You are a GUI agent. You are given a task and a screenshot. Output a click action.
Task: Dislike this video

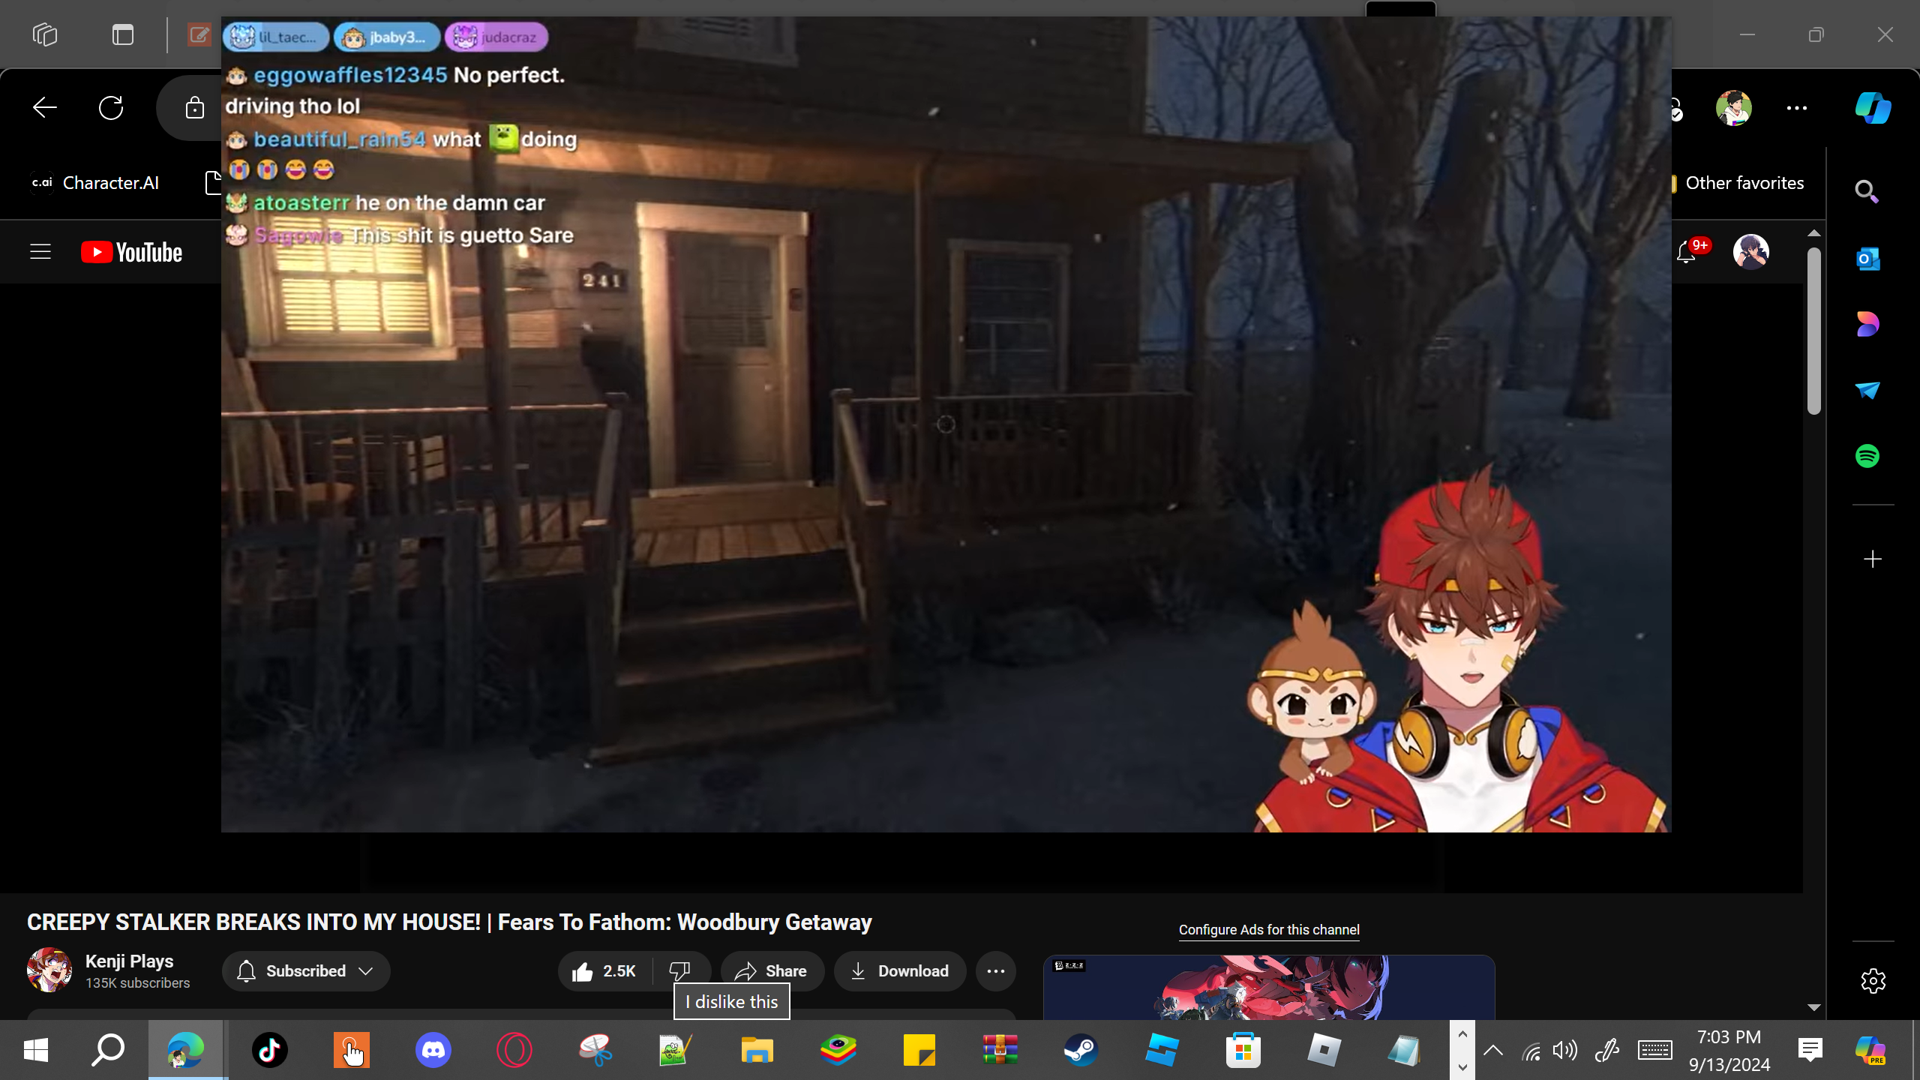point(680,971)
